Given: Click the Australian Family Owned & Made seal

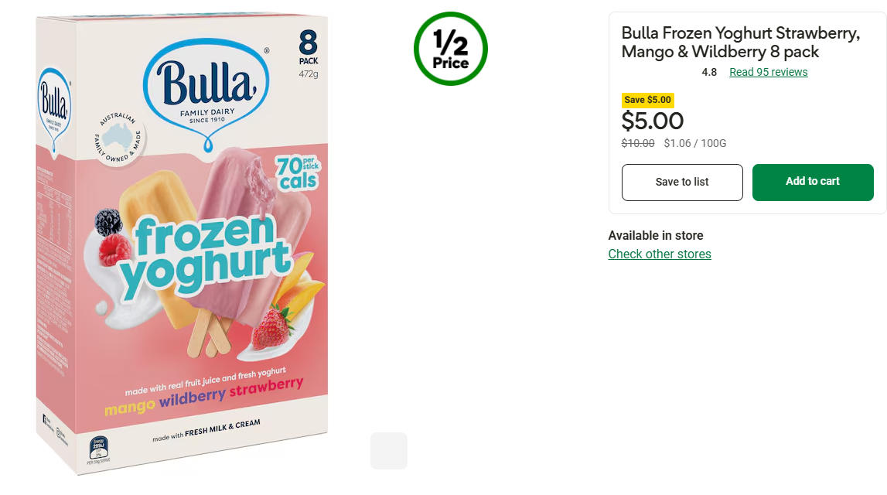Looking at the screenshot, I should [118, 138].
